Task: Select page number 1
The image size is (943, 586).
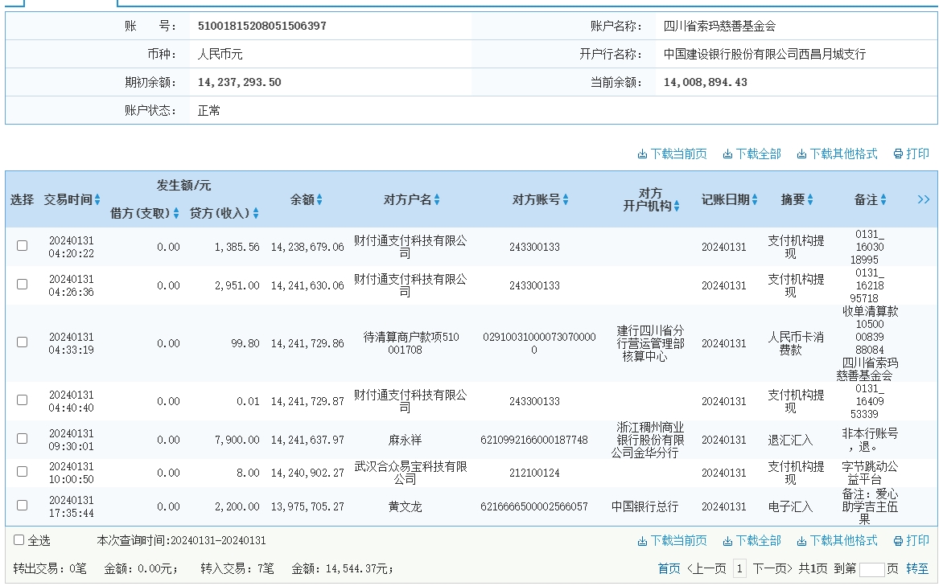Action: pos(739,568)
